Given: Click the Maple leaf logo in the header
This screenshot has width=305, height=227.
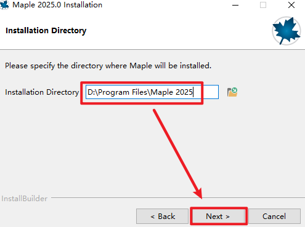Looking at the screenshot, I should (x=287, y=31).
